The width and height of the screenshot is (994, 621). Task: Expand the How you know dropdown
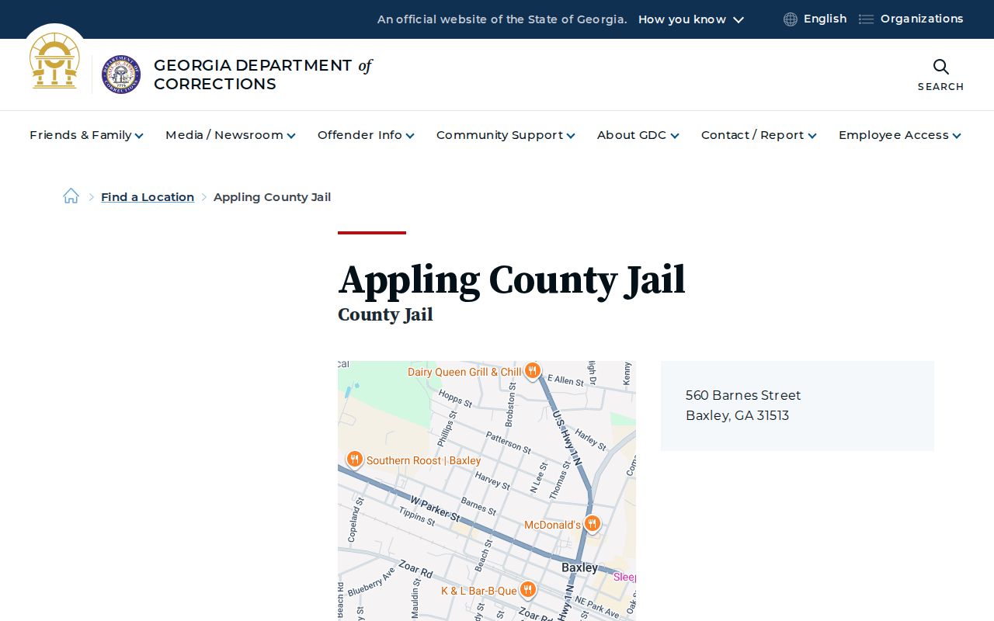pos(691,19)
